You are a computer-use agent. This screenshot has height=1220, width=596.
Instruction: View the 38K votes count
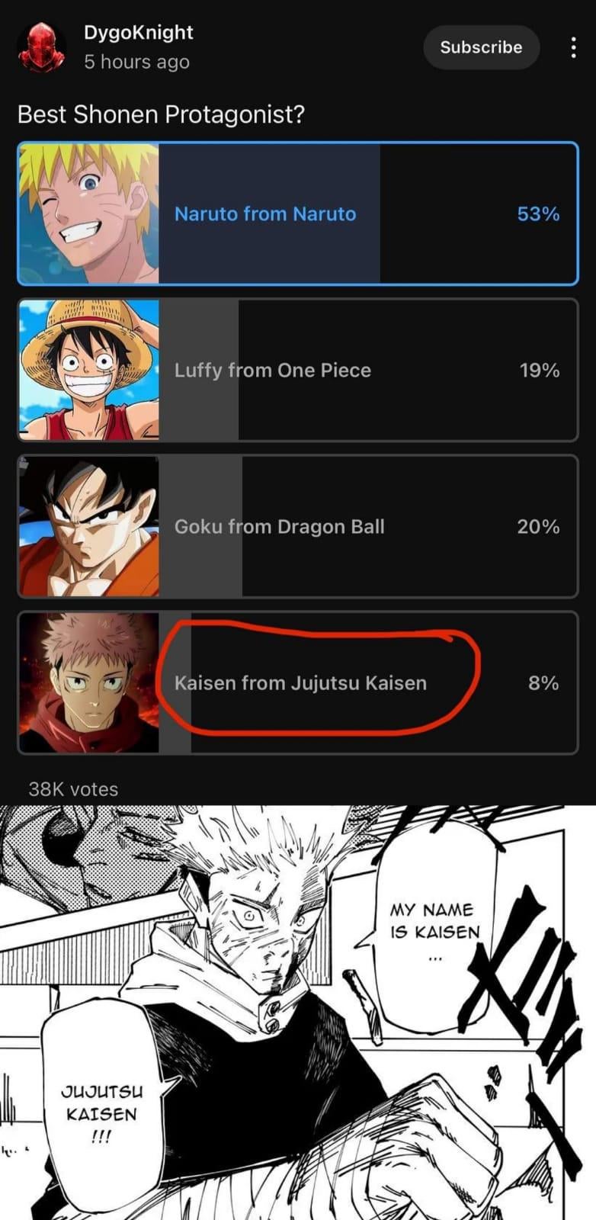pyautogui.click(x=73, y=789)
